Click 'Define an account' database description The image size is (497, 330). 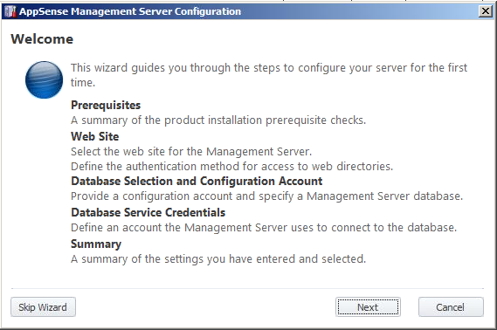[x=264, y=228]
